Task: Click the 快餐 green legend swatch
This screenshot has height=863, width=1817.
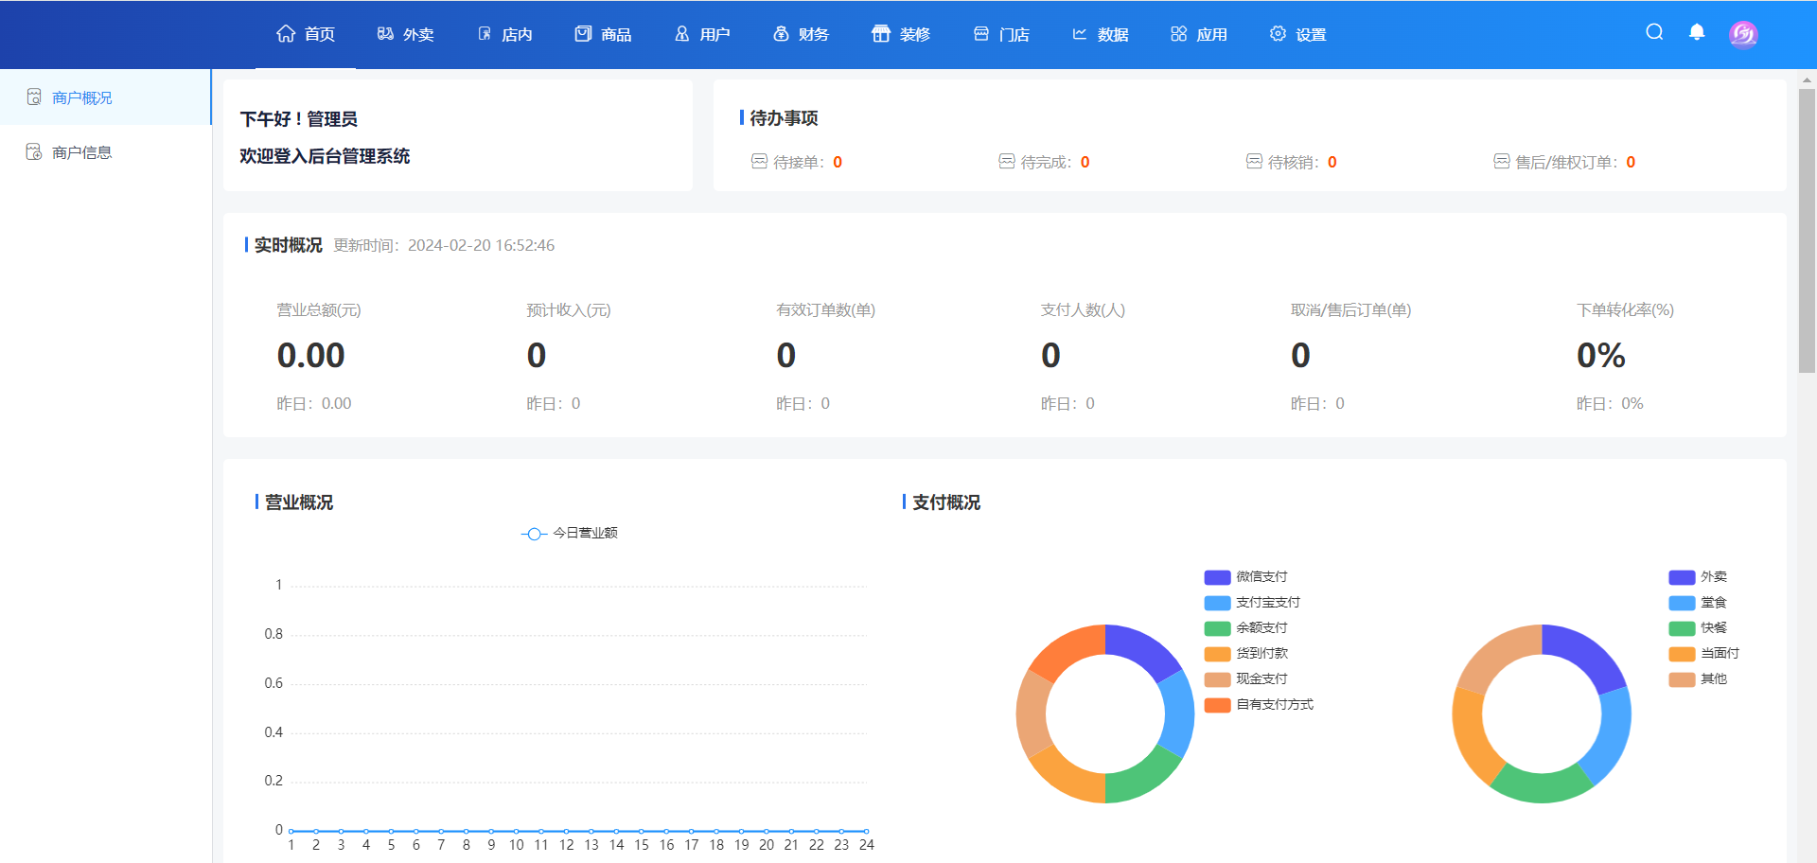Action: pyautogui.click(x=1682, y=627)
